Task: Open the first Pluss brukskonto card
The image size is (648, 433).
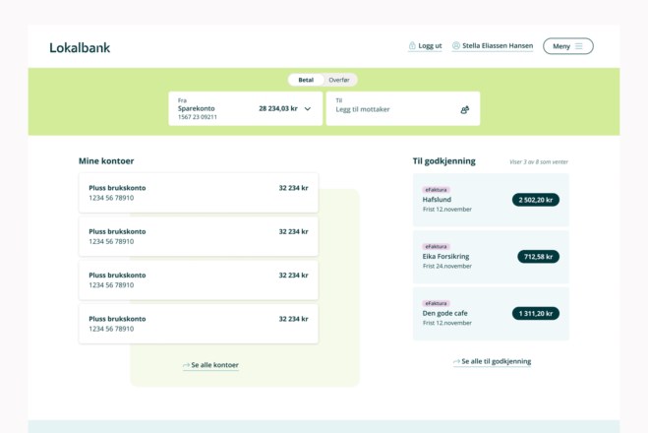Action: pos(199,193)
